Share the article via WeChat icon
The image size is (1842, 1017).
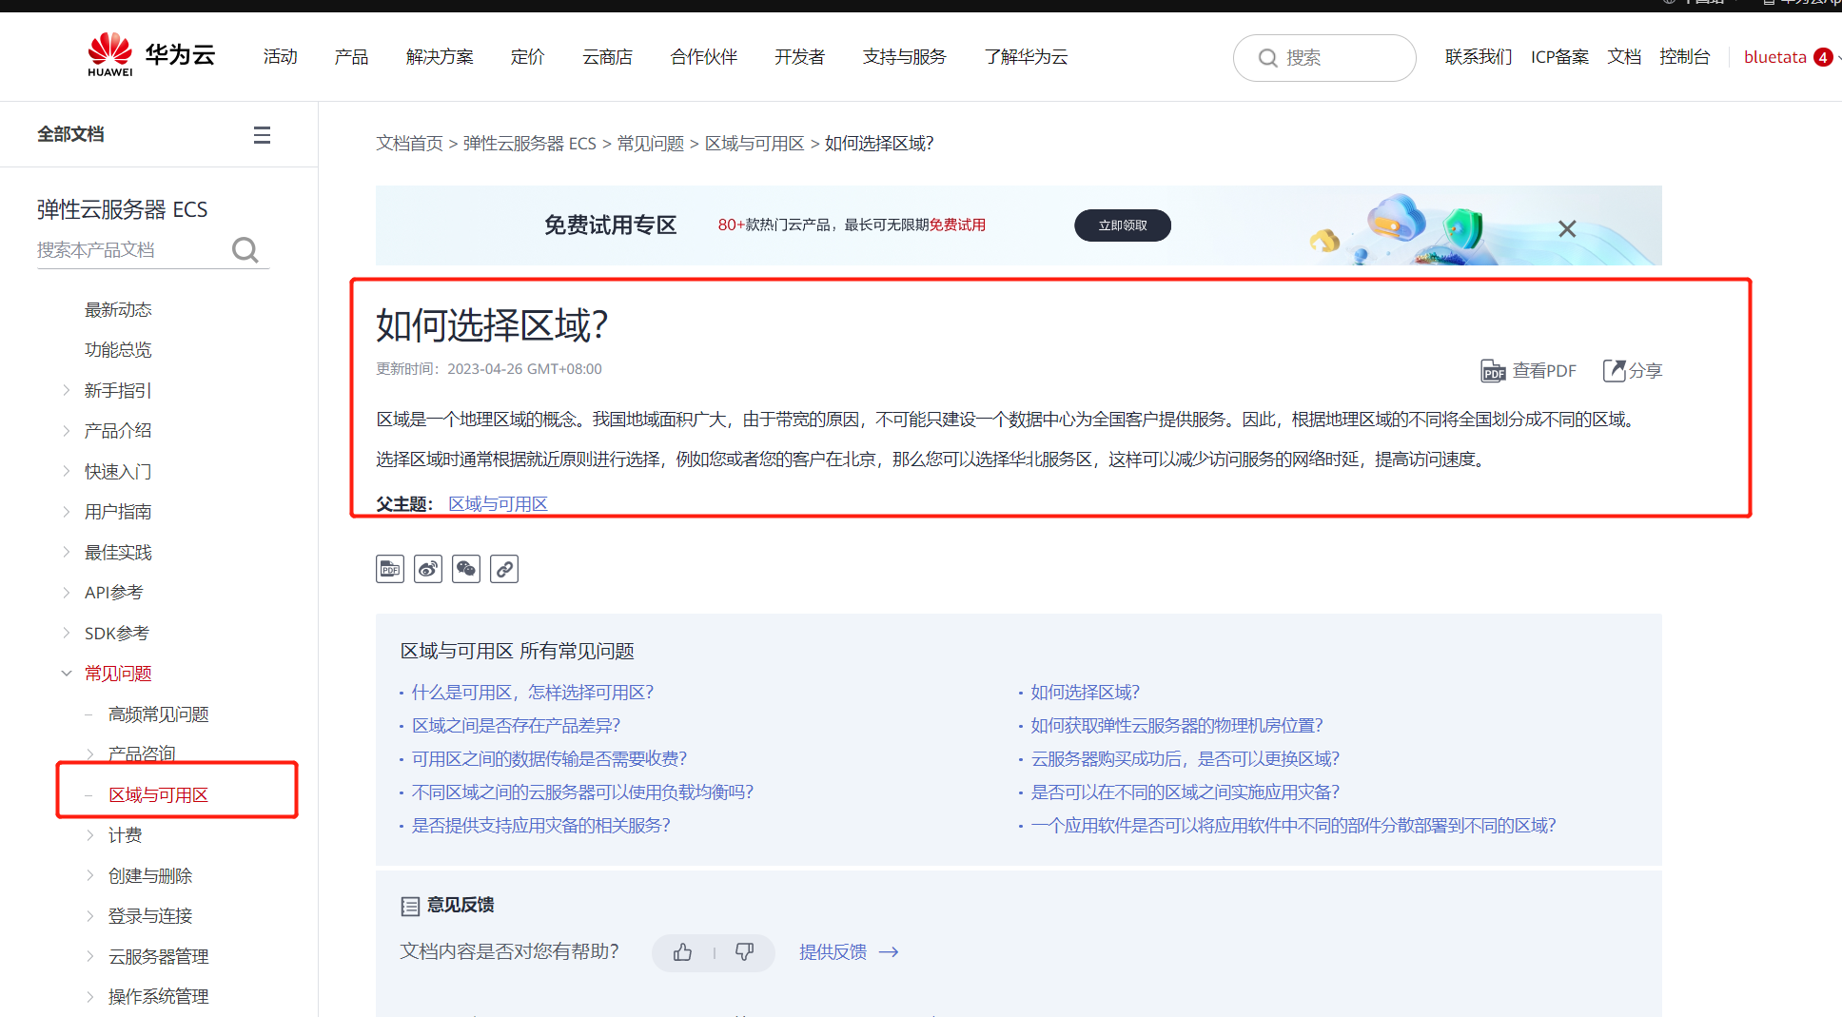[466, 569]
